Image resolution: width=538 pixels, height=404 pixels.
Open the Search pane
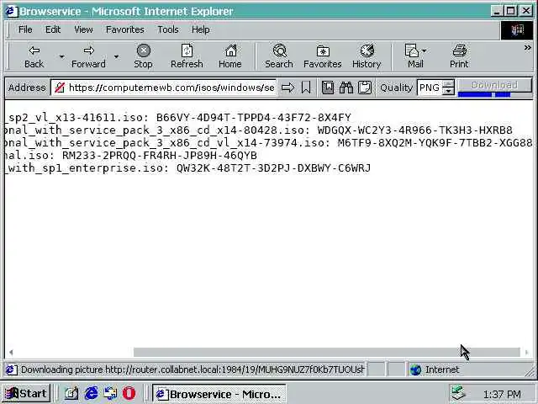(279, 56)
